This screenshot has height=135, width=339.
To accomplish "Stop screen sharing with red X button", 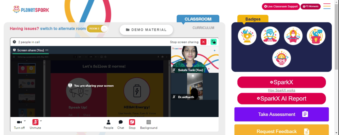I will [203, 42].
